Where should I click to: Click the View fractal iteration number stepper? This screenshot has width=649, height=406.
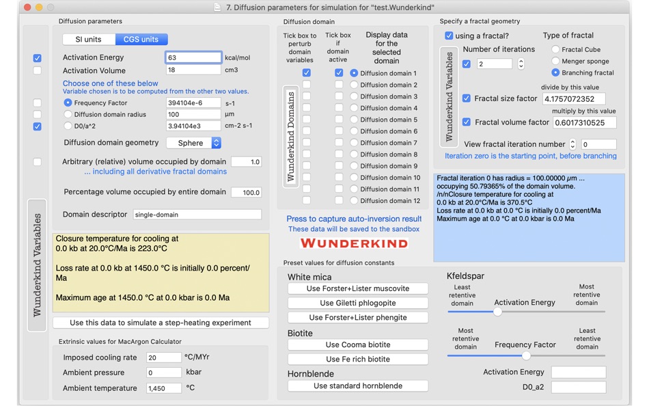coord(572,144)
